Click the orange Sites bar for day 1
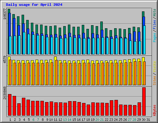The height and width of the screenshot is (123, 158). 10,72
